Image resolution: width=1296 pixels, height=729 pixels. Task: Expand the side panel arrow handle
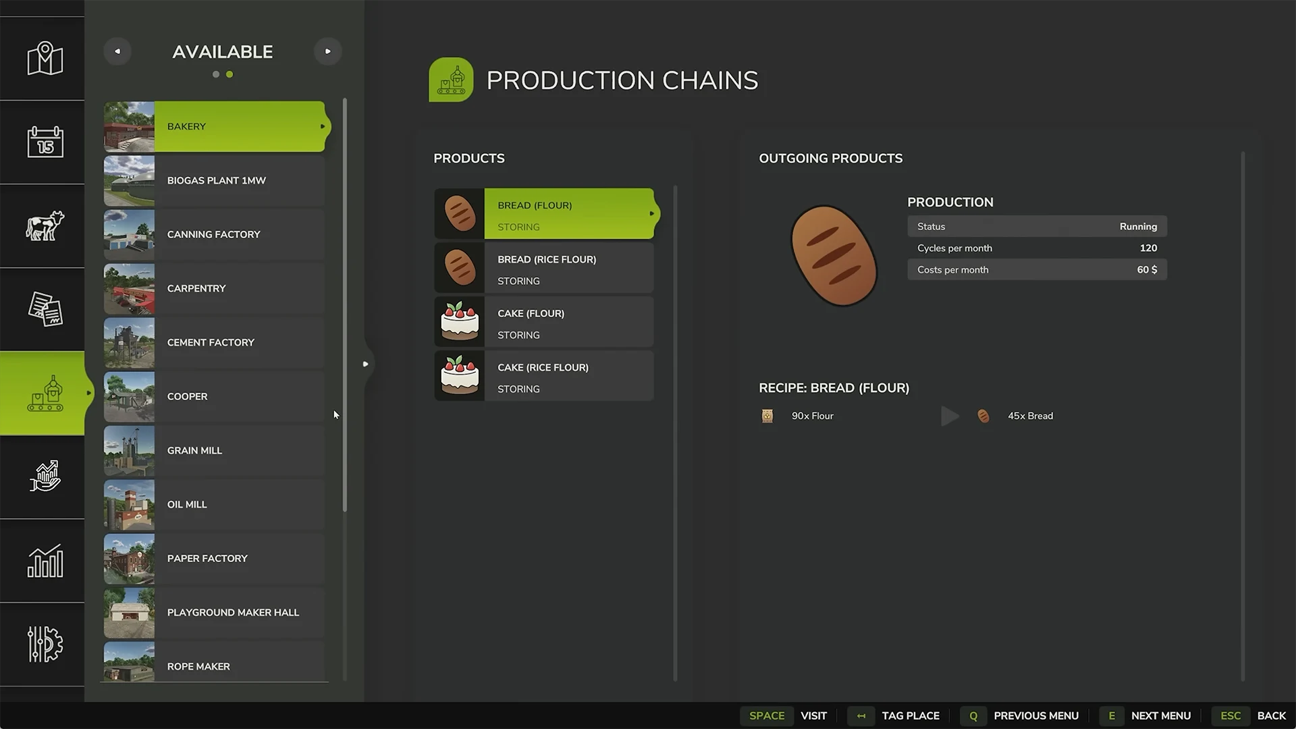tap(365, 364)
